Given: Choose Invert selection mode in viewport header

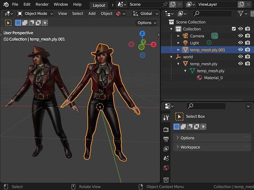Looking at the screenshot, I should (38, 23).
